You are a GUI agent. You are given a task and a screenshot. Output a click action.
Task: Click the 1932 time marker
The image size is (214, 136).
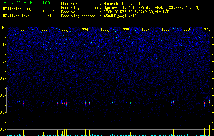[x=43, y=29]
